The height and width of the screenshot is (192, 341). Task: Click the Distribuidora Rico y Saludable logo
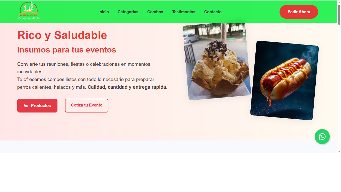[29, 11]
